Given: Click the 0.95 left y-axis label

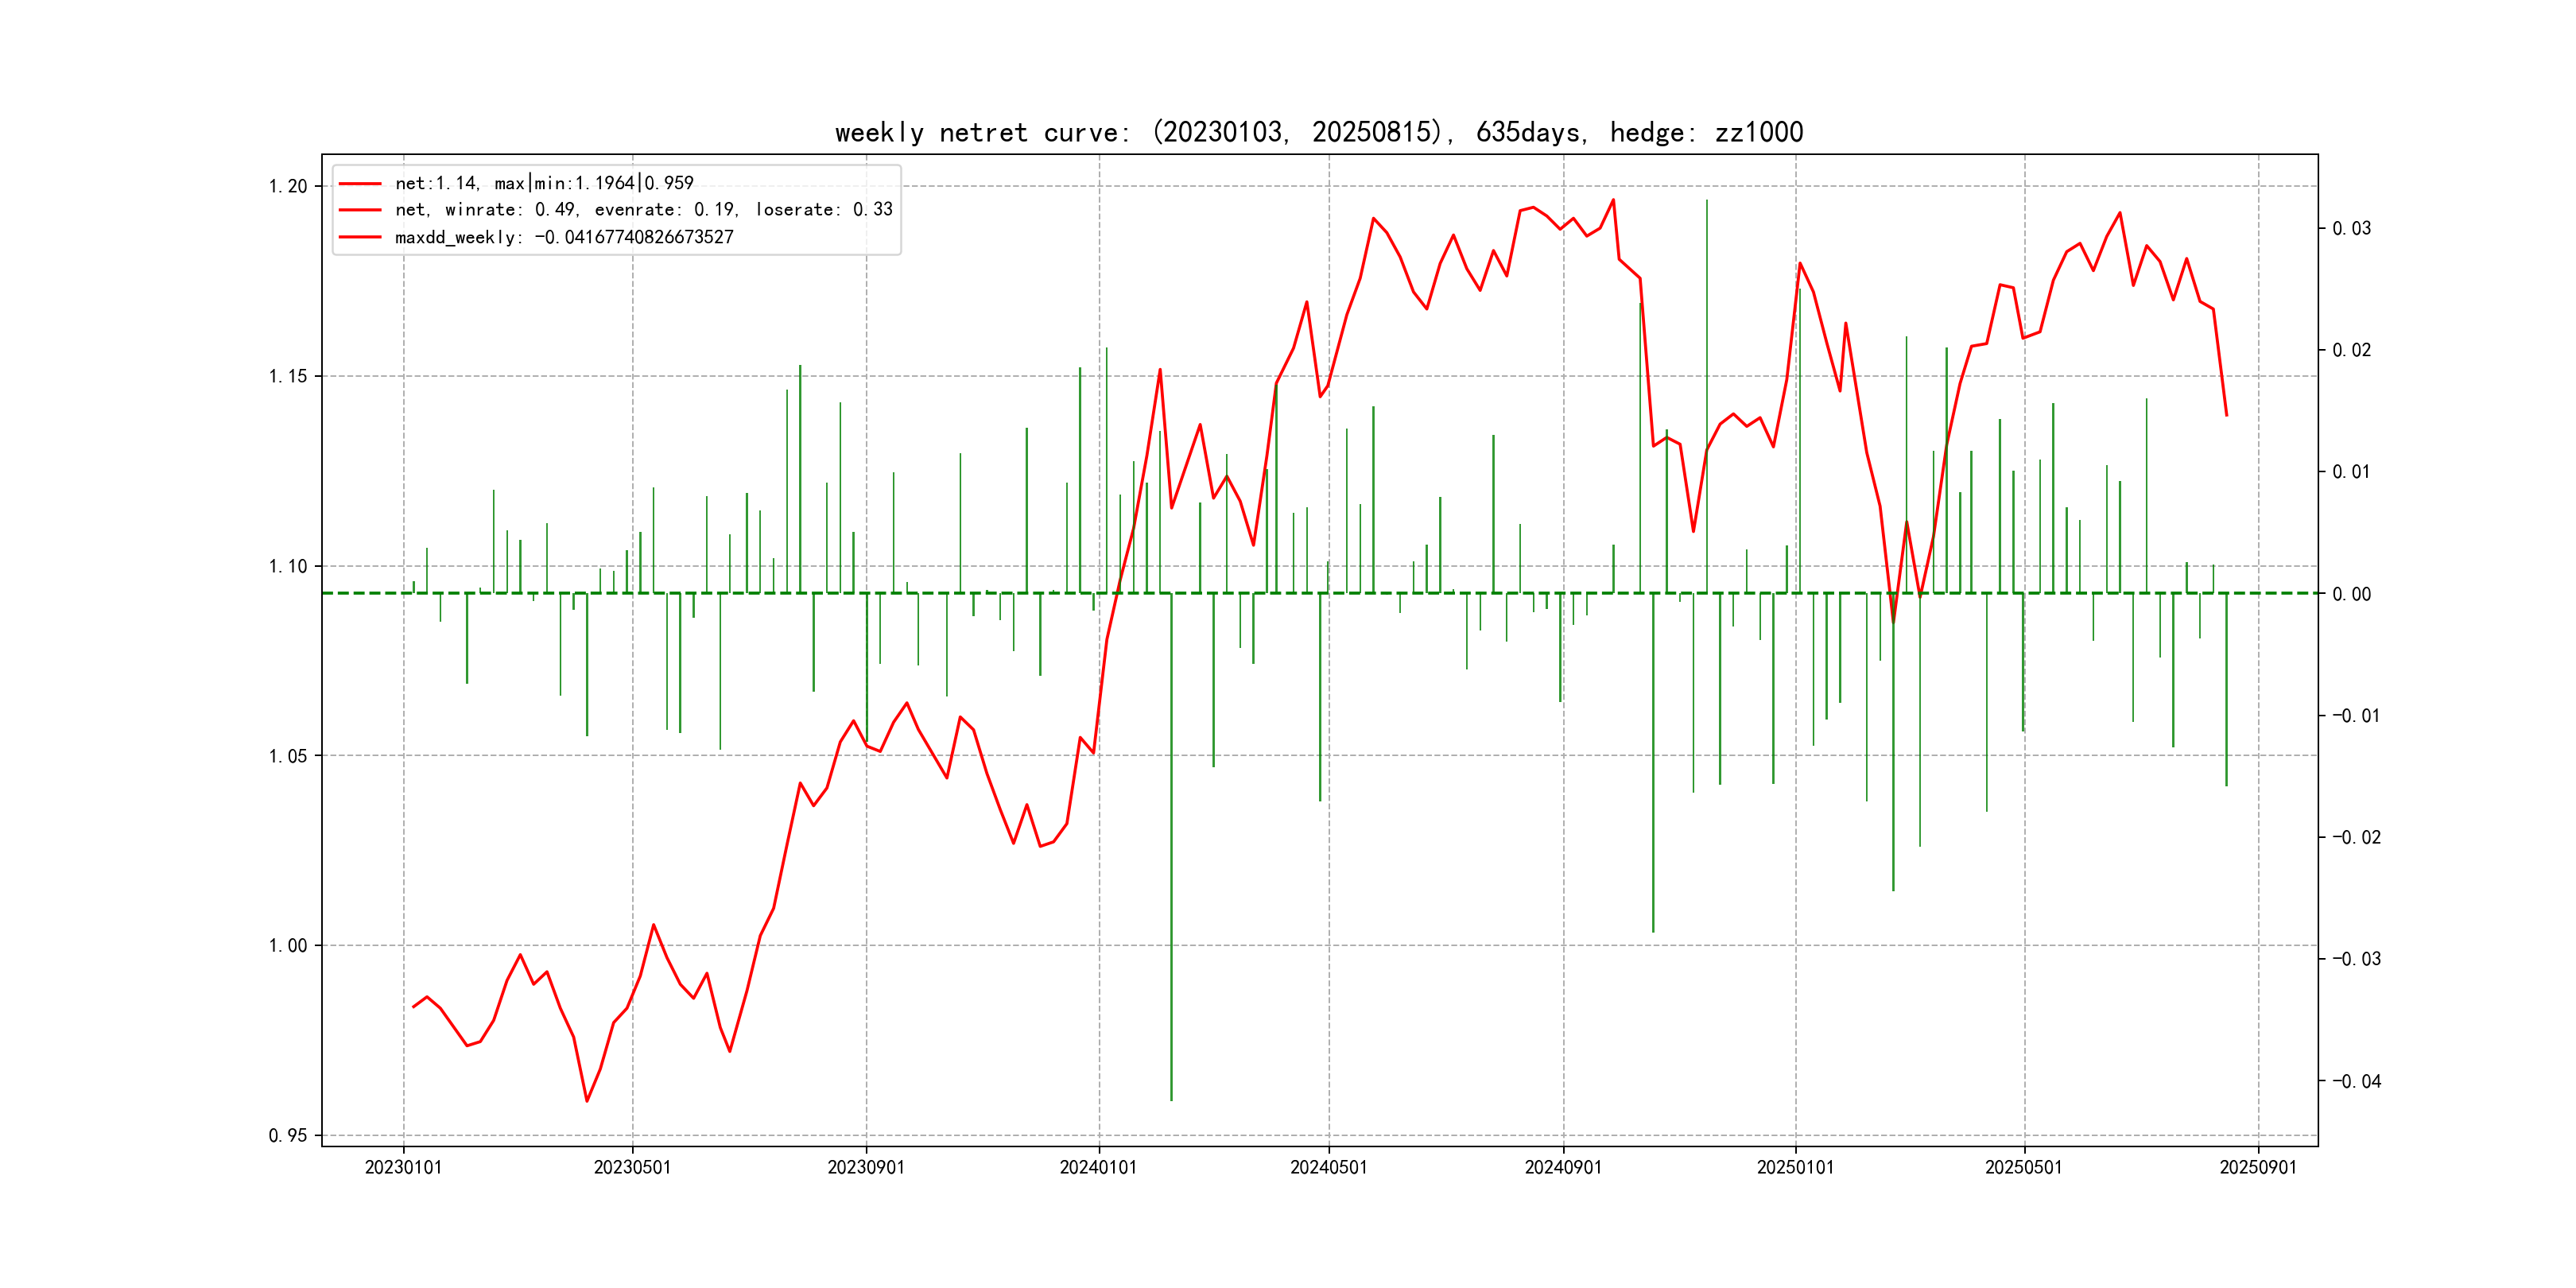Looking at the screenshot, I should pyautogui.click(x=288, y=1136).
